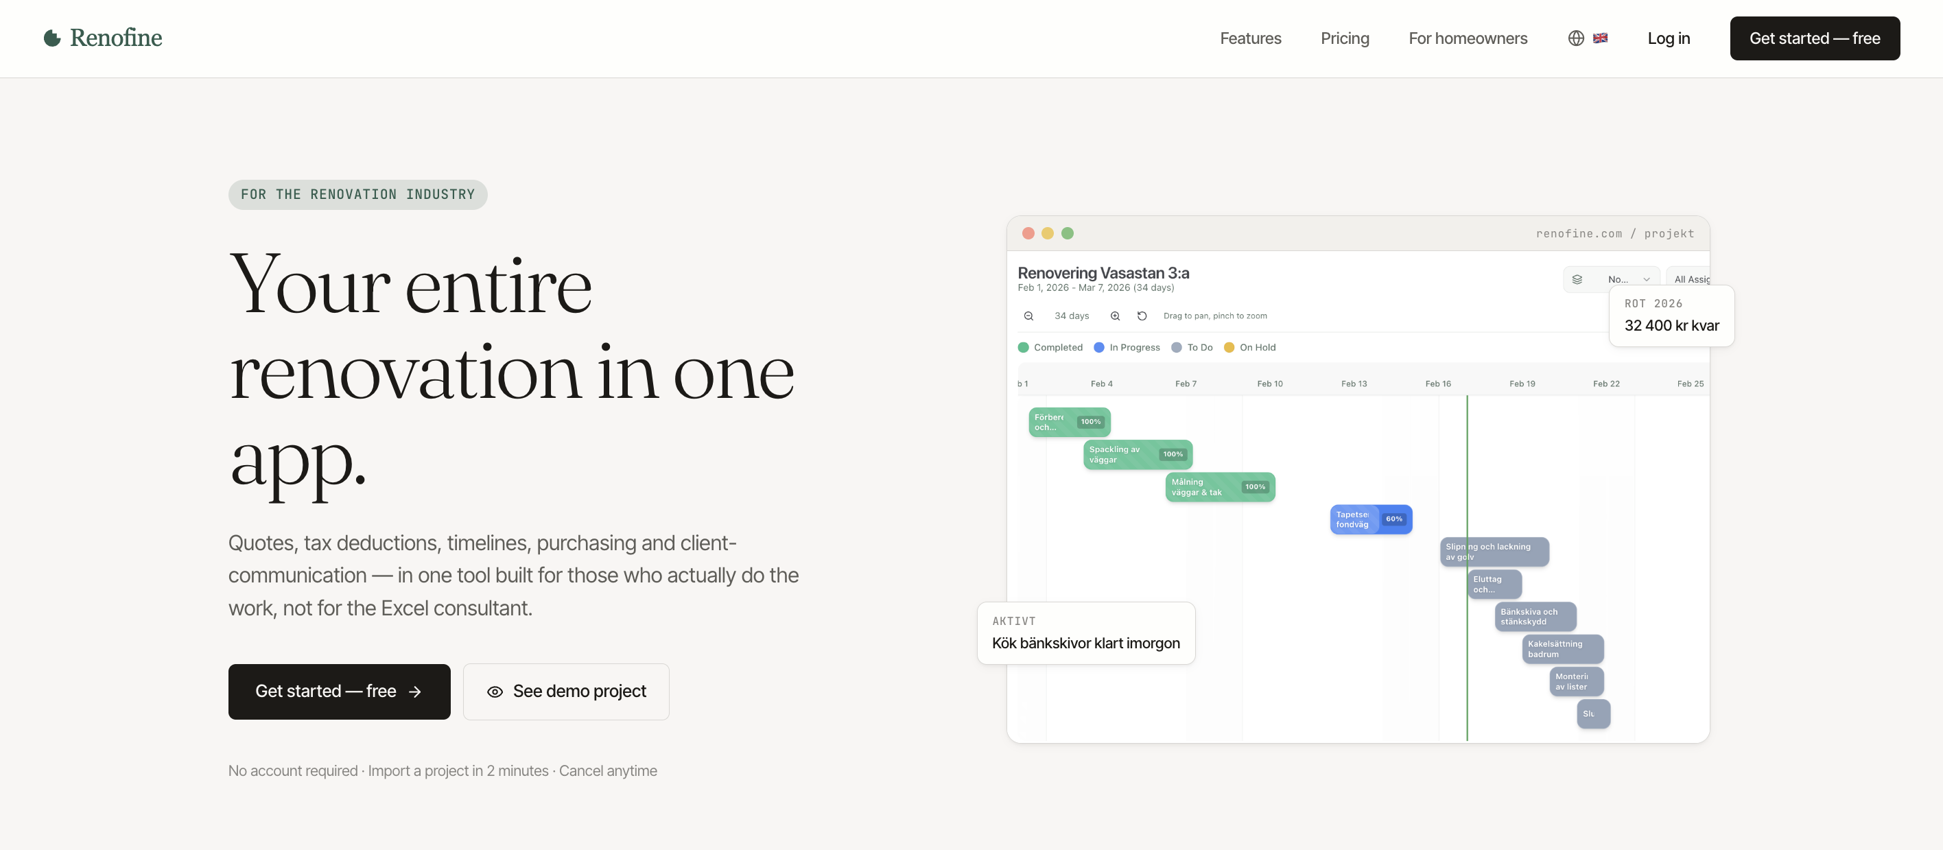Click Feb 22 date header
1943x850 pixels.
(x=1606, y=384)
